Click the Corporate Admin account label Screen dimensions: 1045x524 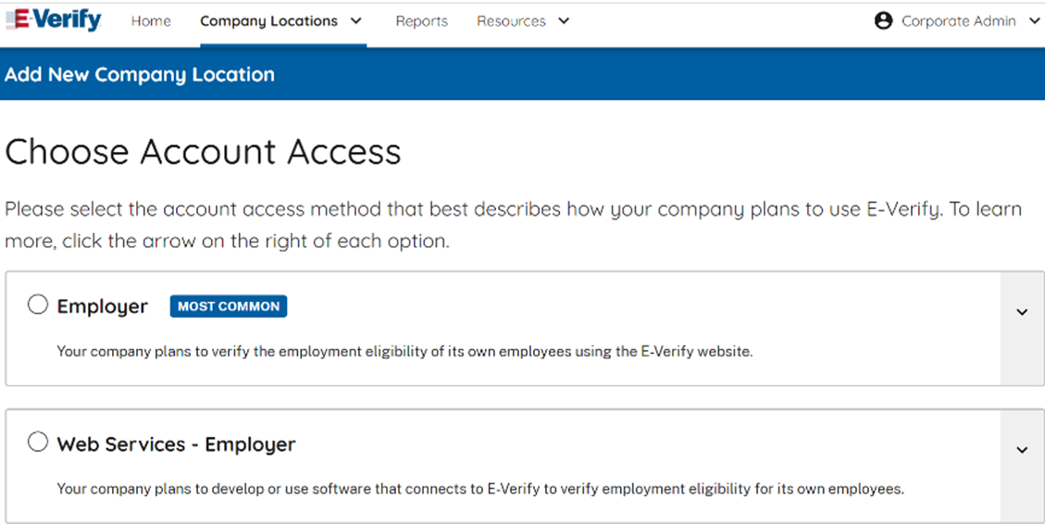coord(958,21)
